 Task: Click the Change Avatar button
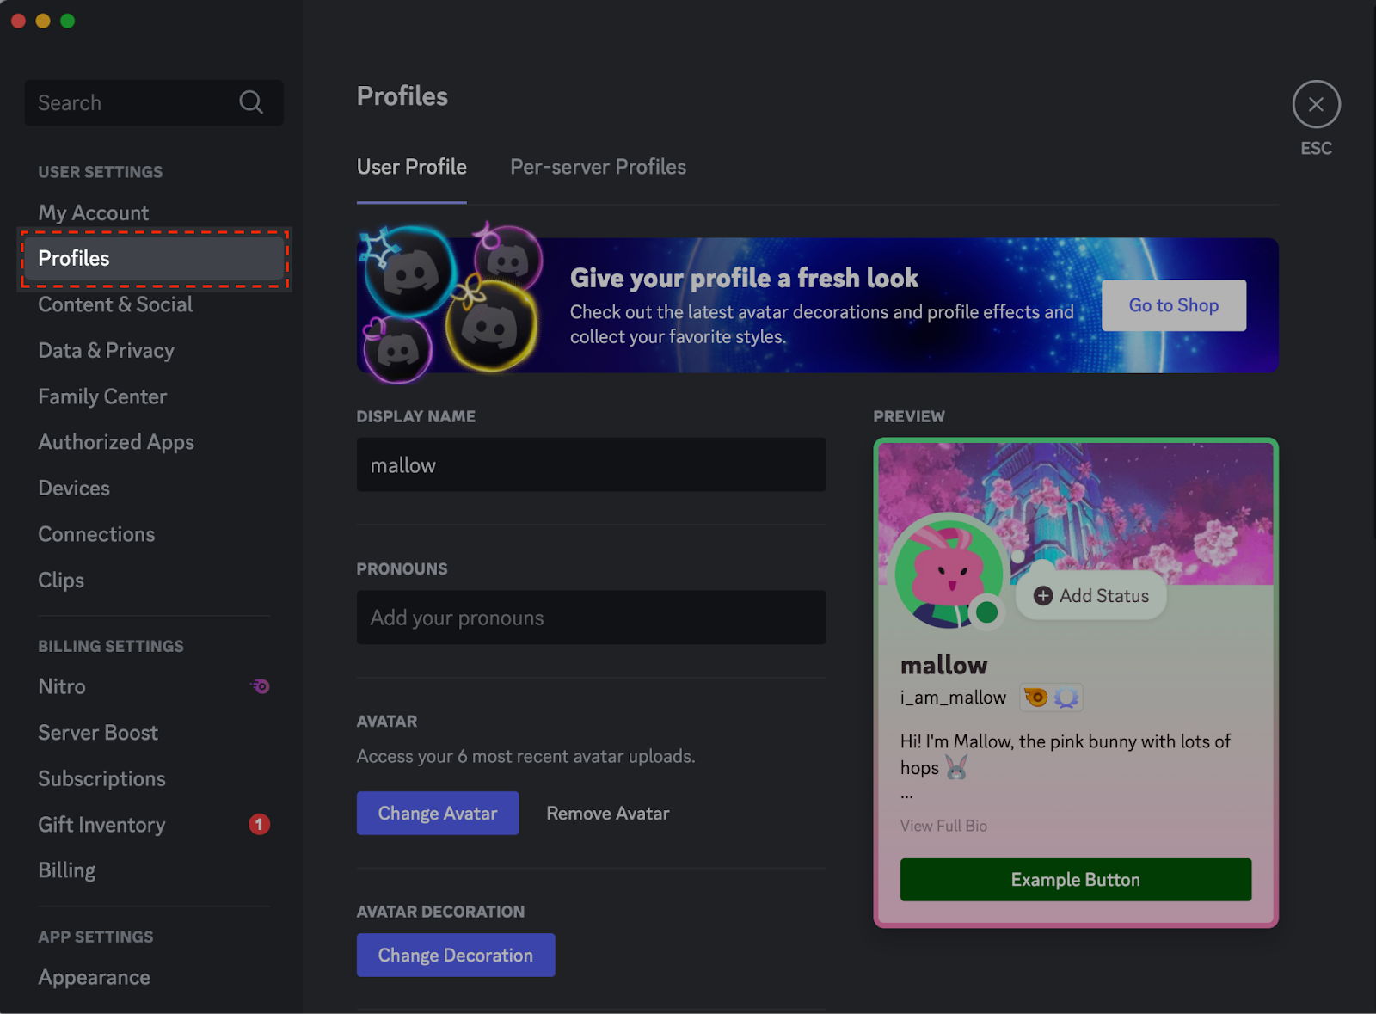(x=438, y=813)
